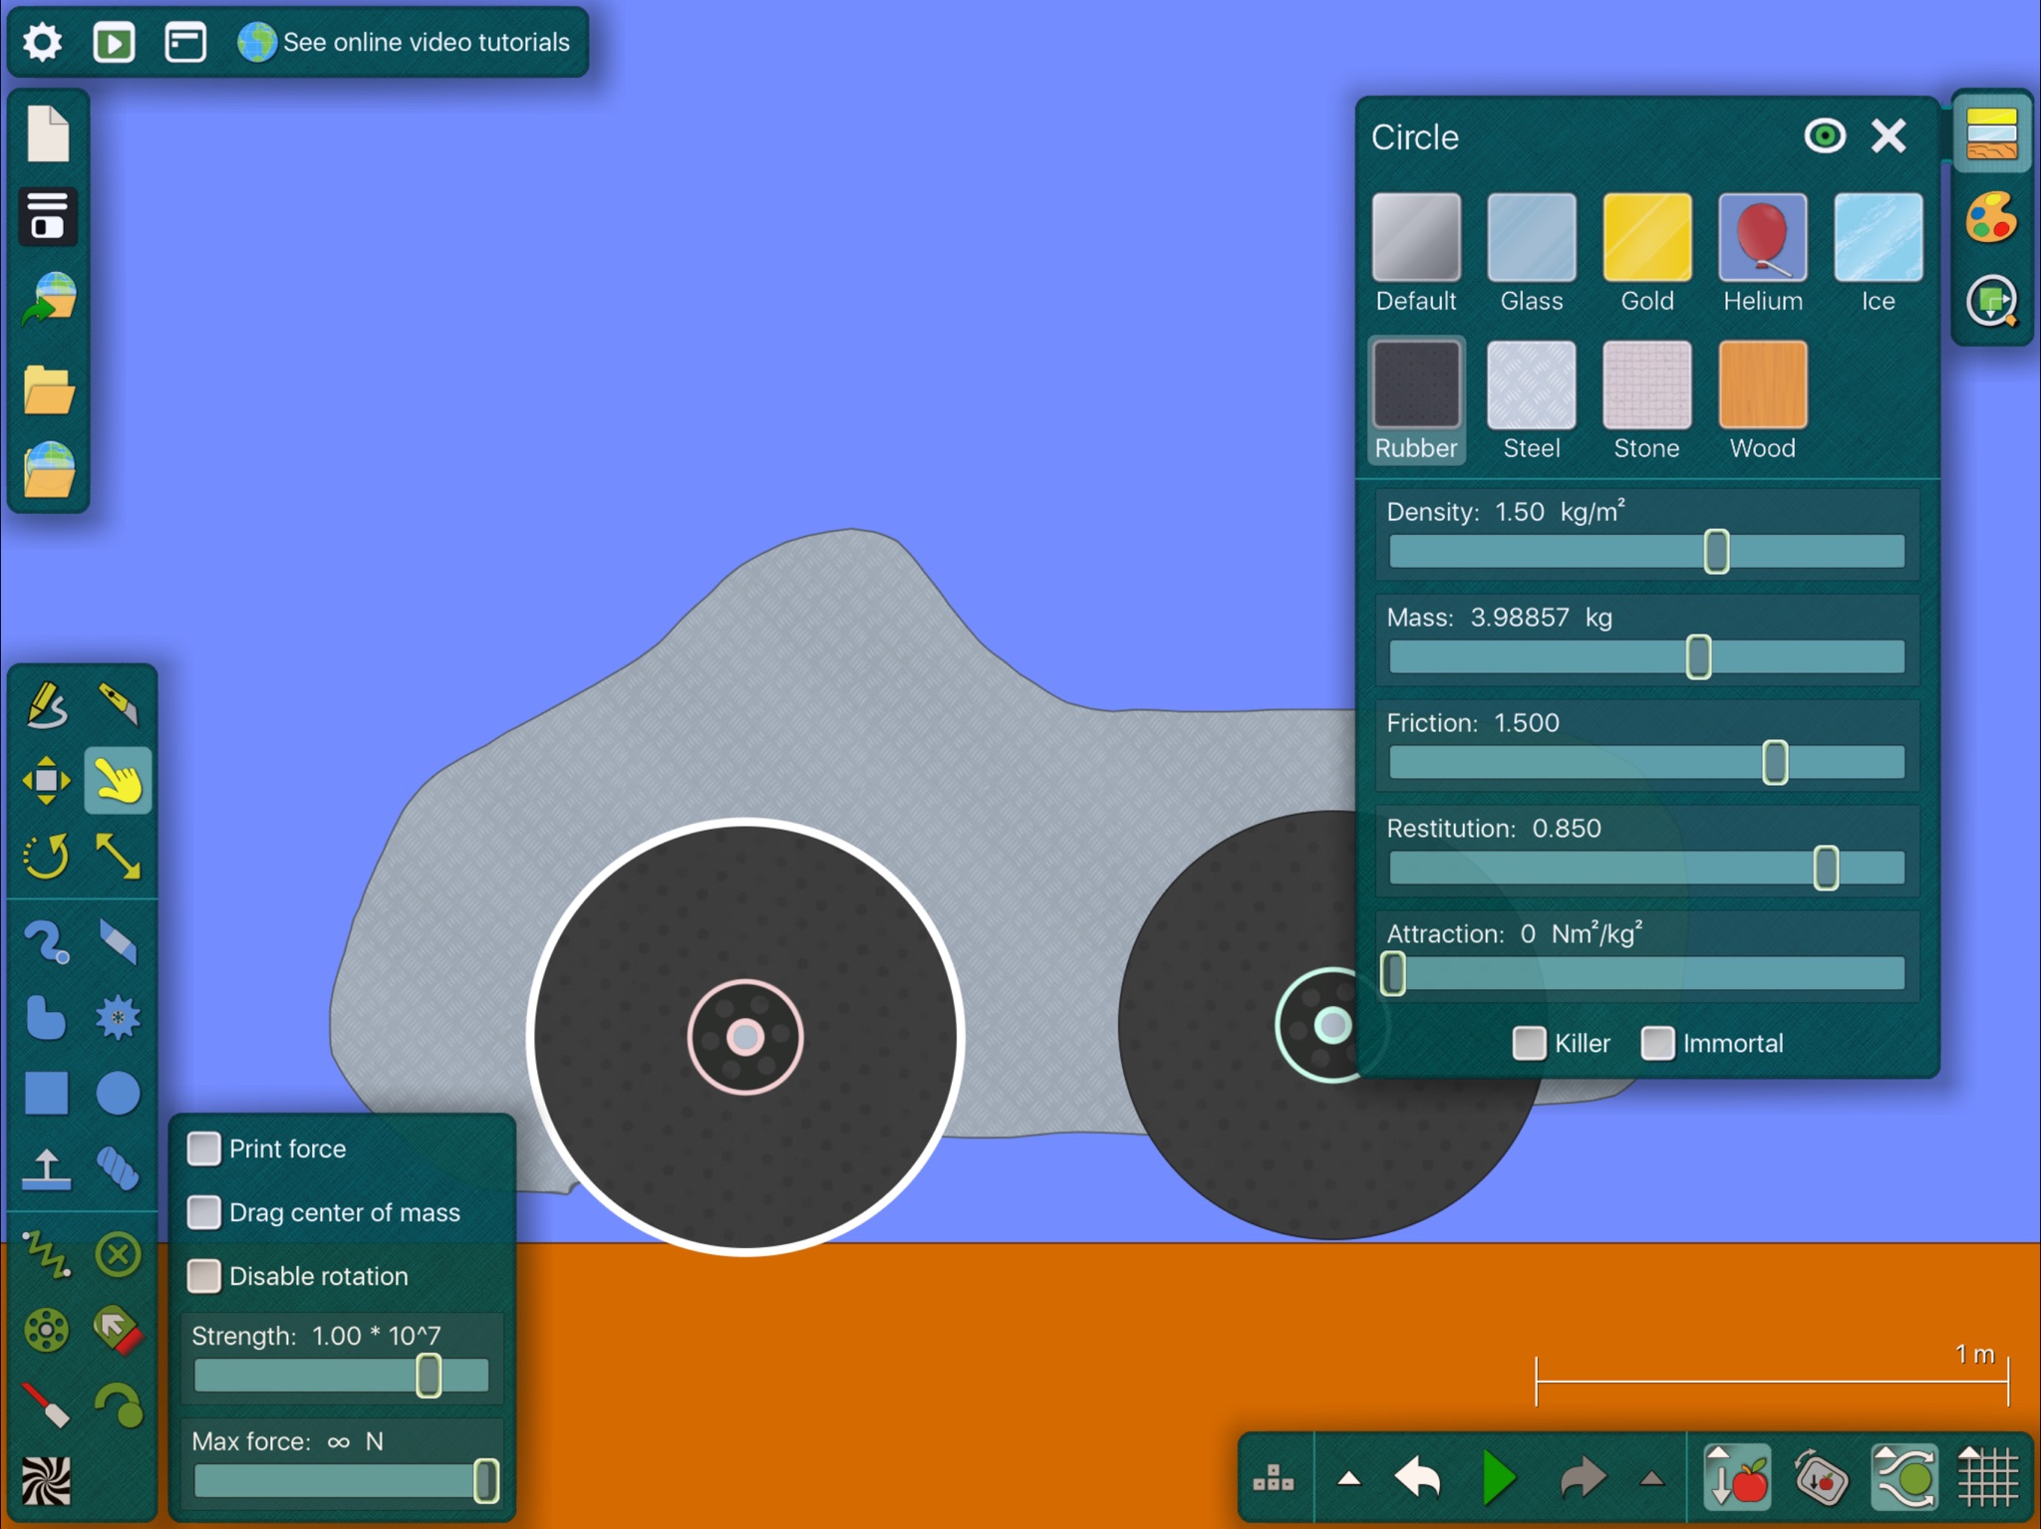This screenshot has width=2041, height=1529.
Task: Choose the Steel material
Action: [x=1532, y=400]
